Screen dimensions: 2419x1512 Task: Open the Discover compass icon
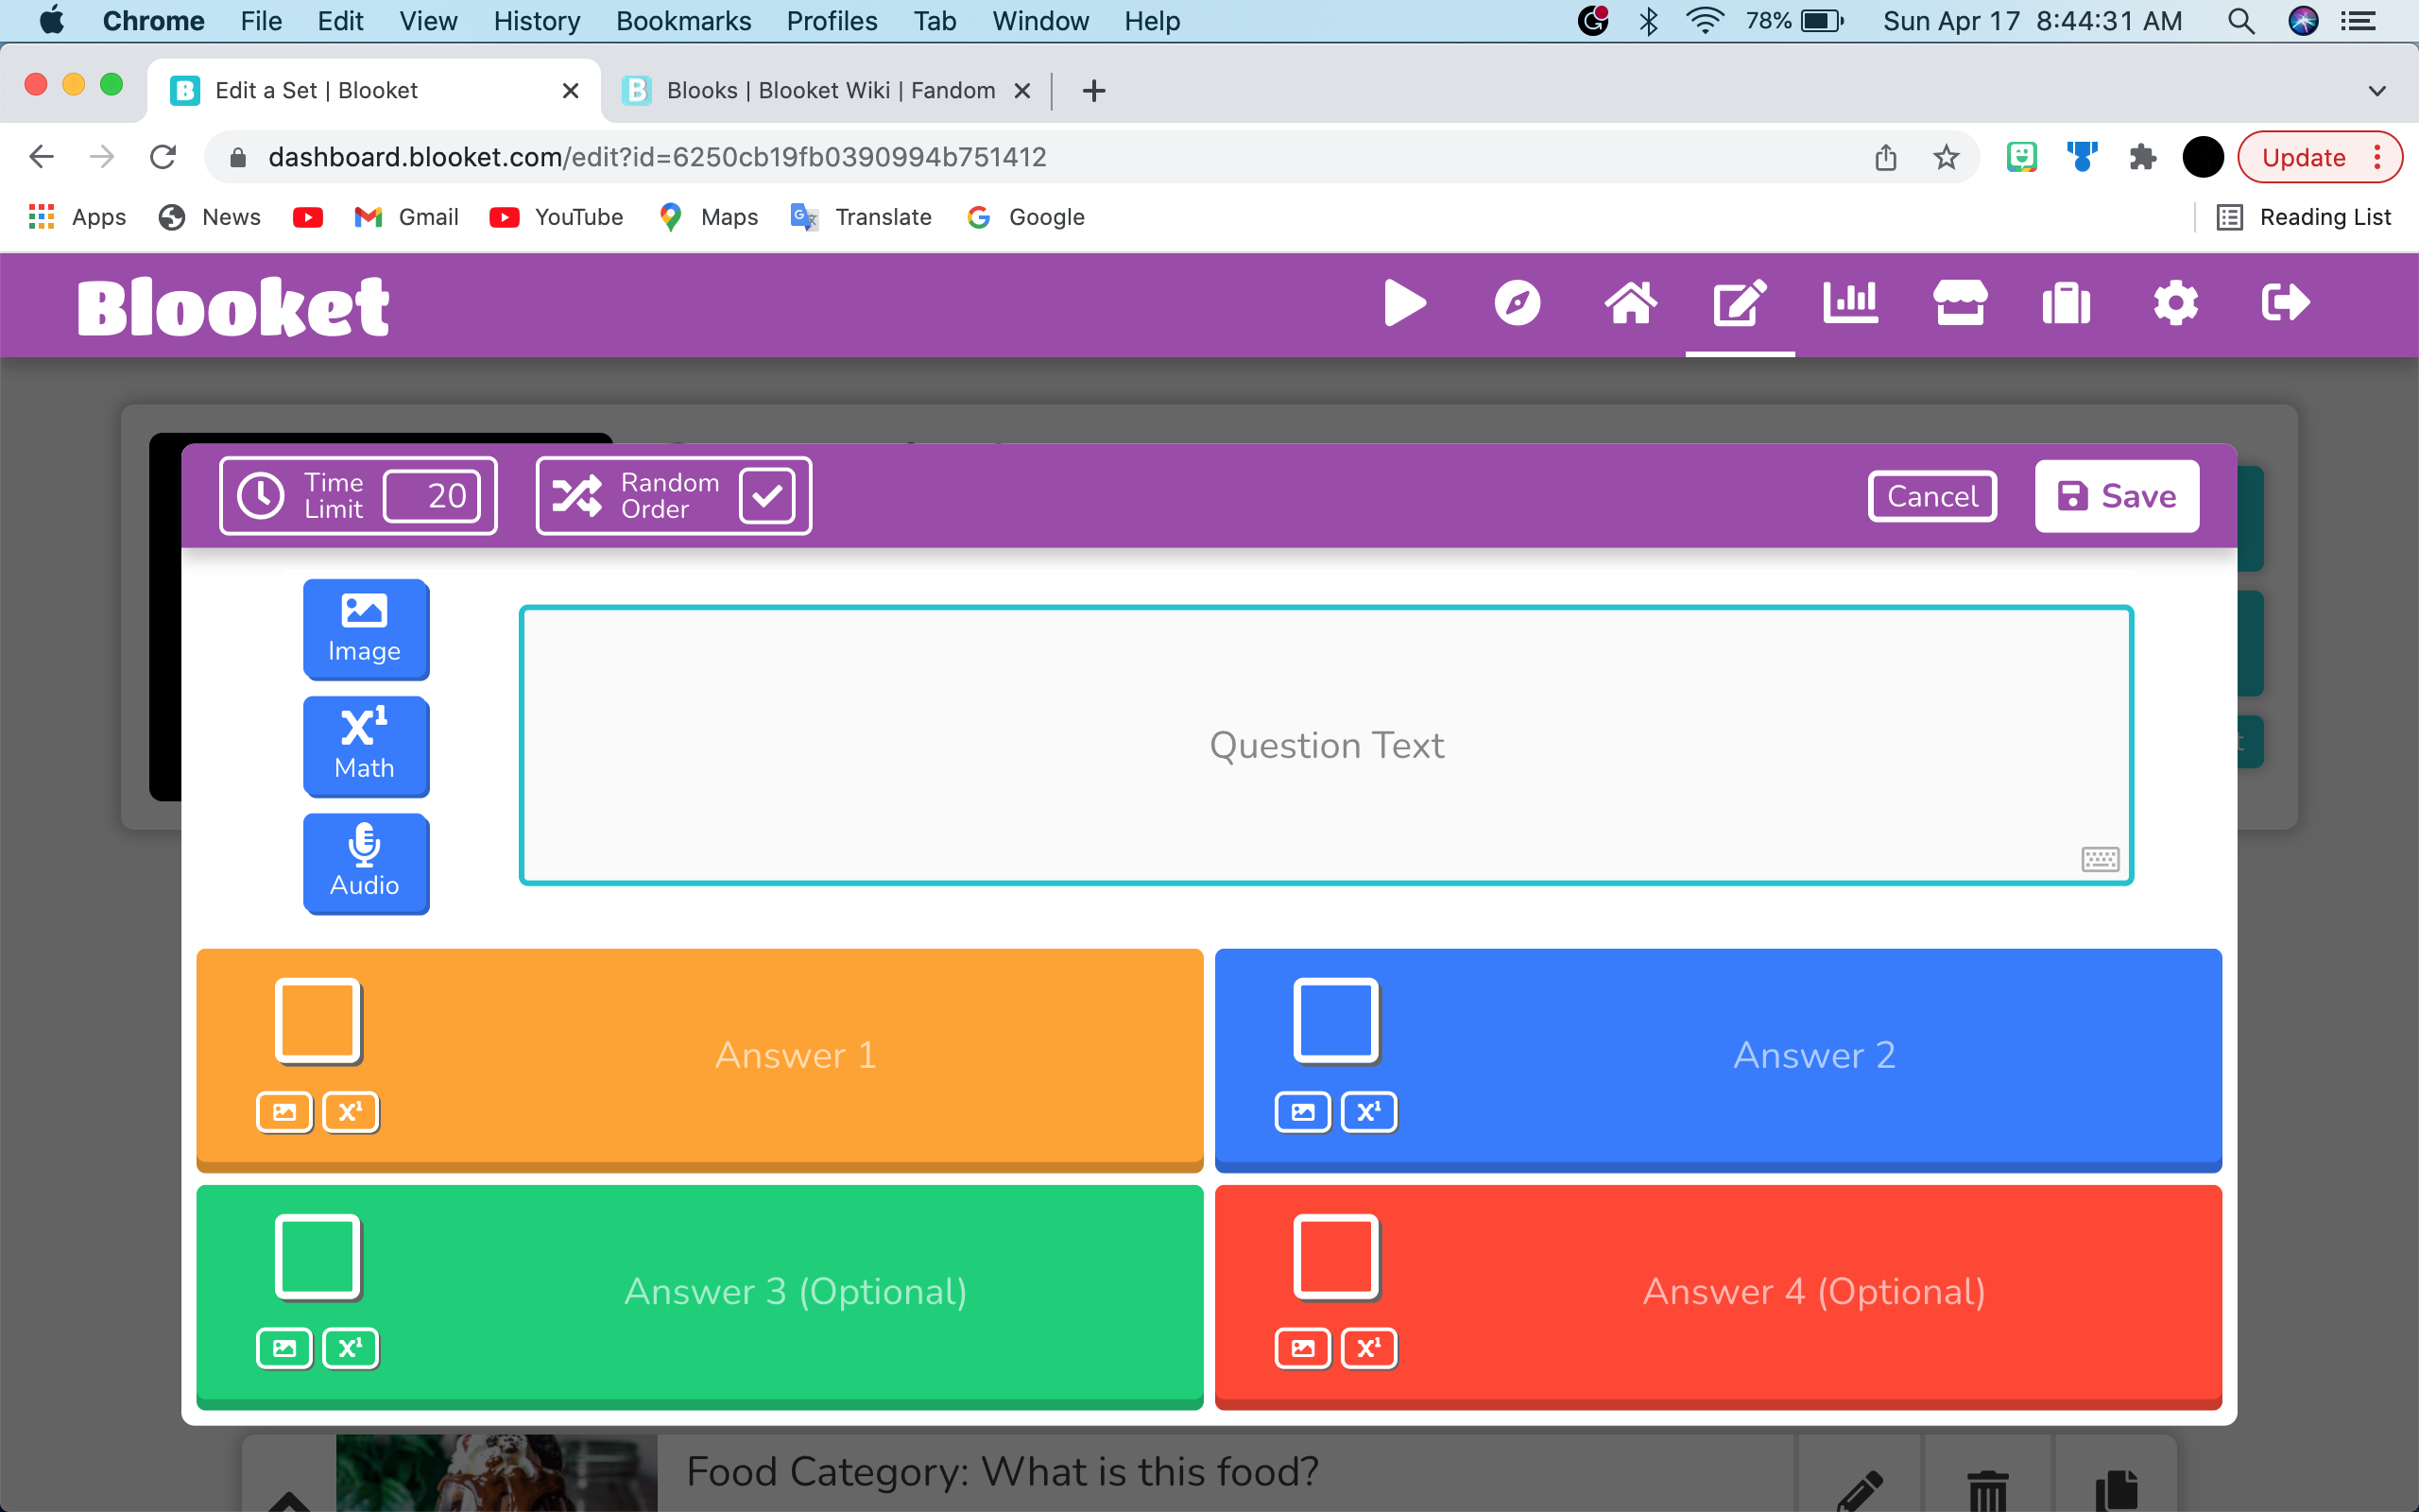click(x=1518, y=303)
